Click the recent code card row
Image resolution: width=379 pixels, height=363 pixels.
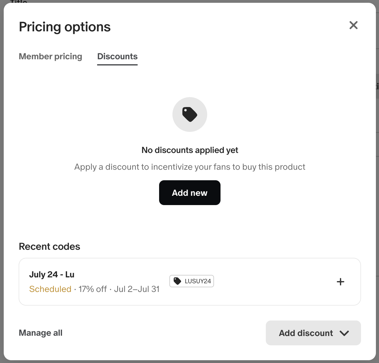[x=190, y=282]
